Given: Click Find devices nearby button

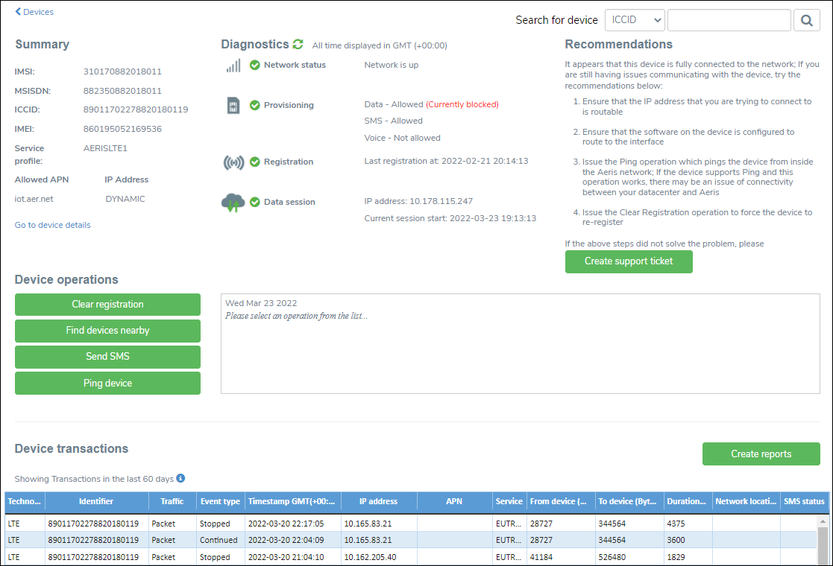Looking at the screenshot, I should (108, 331).
